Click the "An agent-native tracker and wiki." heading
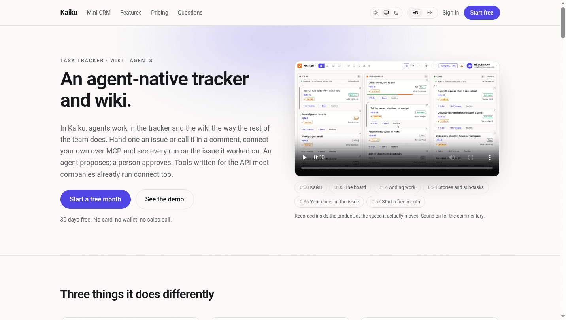The image size is (566, 320). point(155,89)
